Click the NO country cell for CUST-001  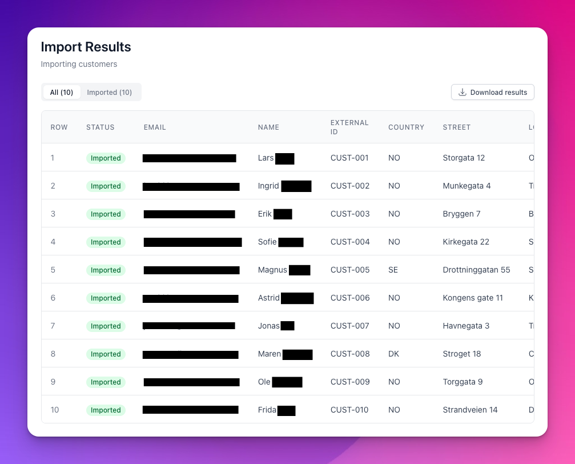(x=394, y=158)
